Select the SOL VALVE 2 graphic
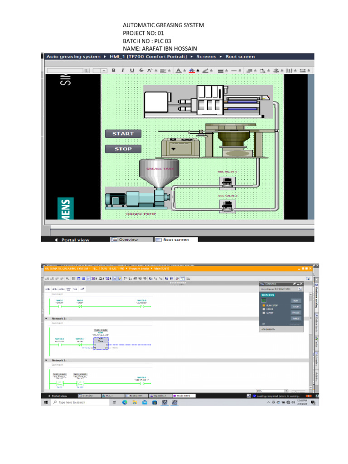The width and height of the screenshot is (348, 464). coord(227,206)
